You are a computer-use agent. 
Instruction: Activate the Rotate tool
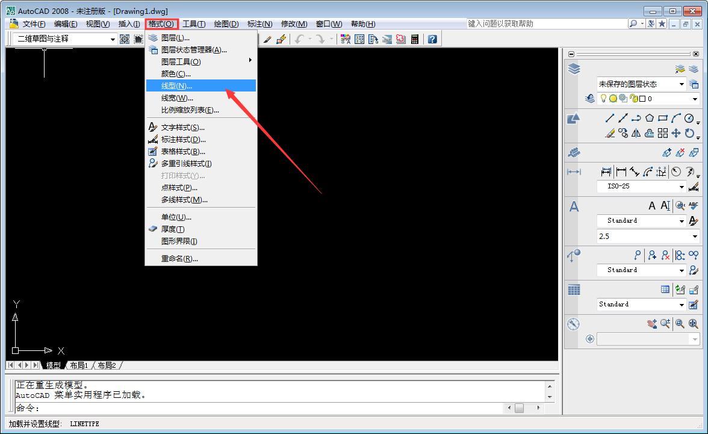click(689, 134)
